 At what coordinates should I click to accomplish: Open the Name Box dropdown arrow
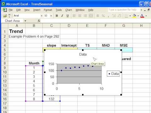pos(25,21)
